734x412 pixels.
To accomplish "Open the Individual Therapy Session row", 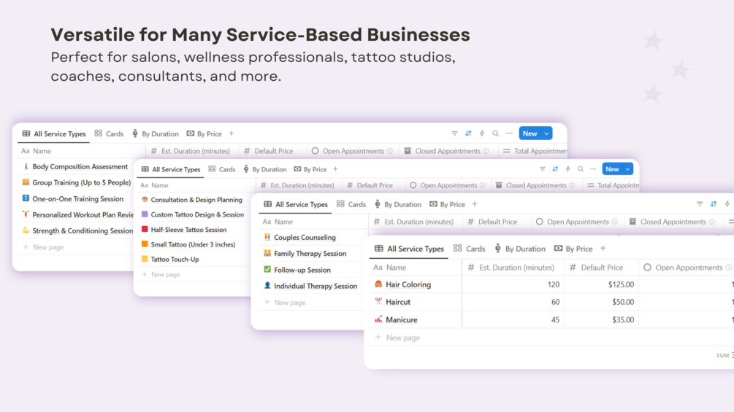I will (316, 286).
